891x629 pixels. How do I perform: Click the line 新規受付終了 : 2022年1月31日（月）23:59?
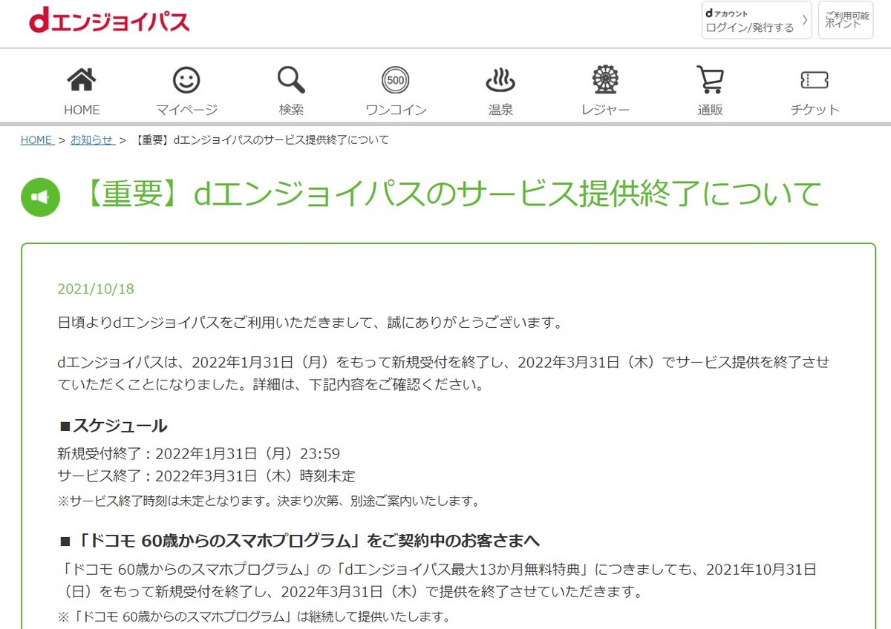coord(199,454)
